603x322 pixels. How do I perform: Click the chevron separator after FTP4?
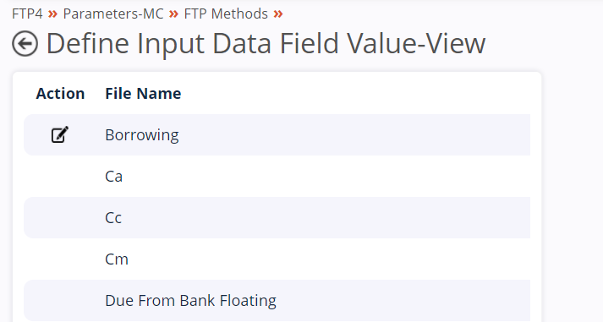[52, 14]
